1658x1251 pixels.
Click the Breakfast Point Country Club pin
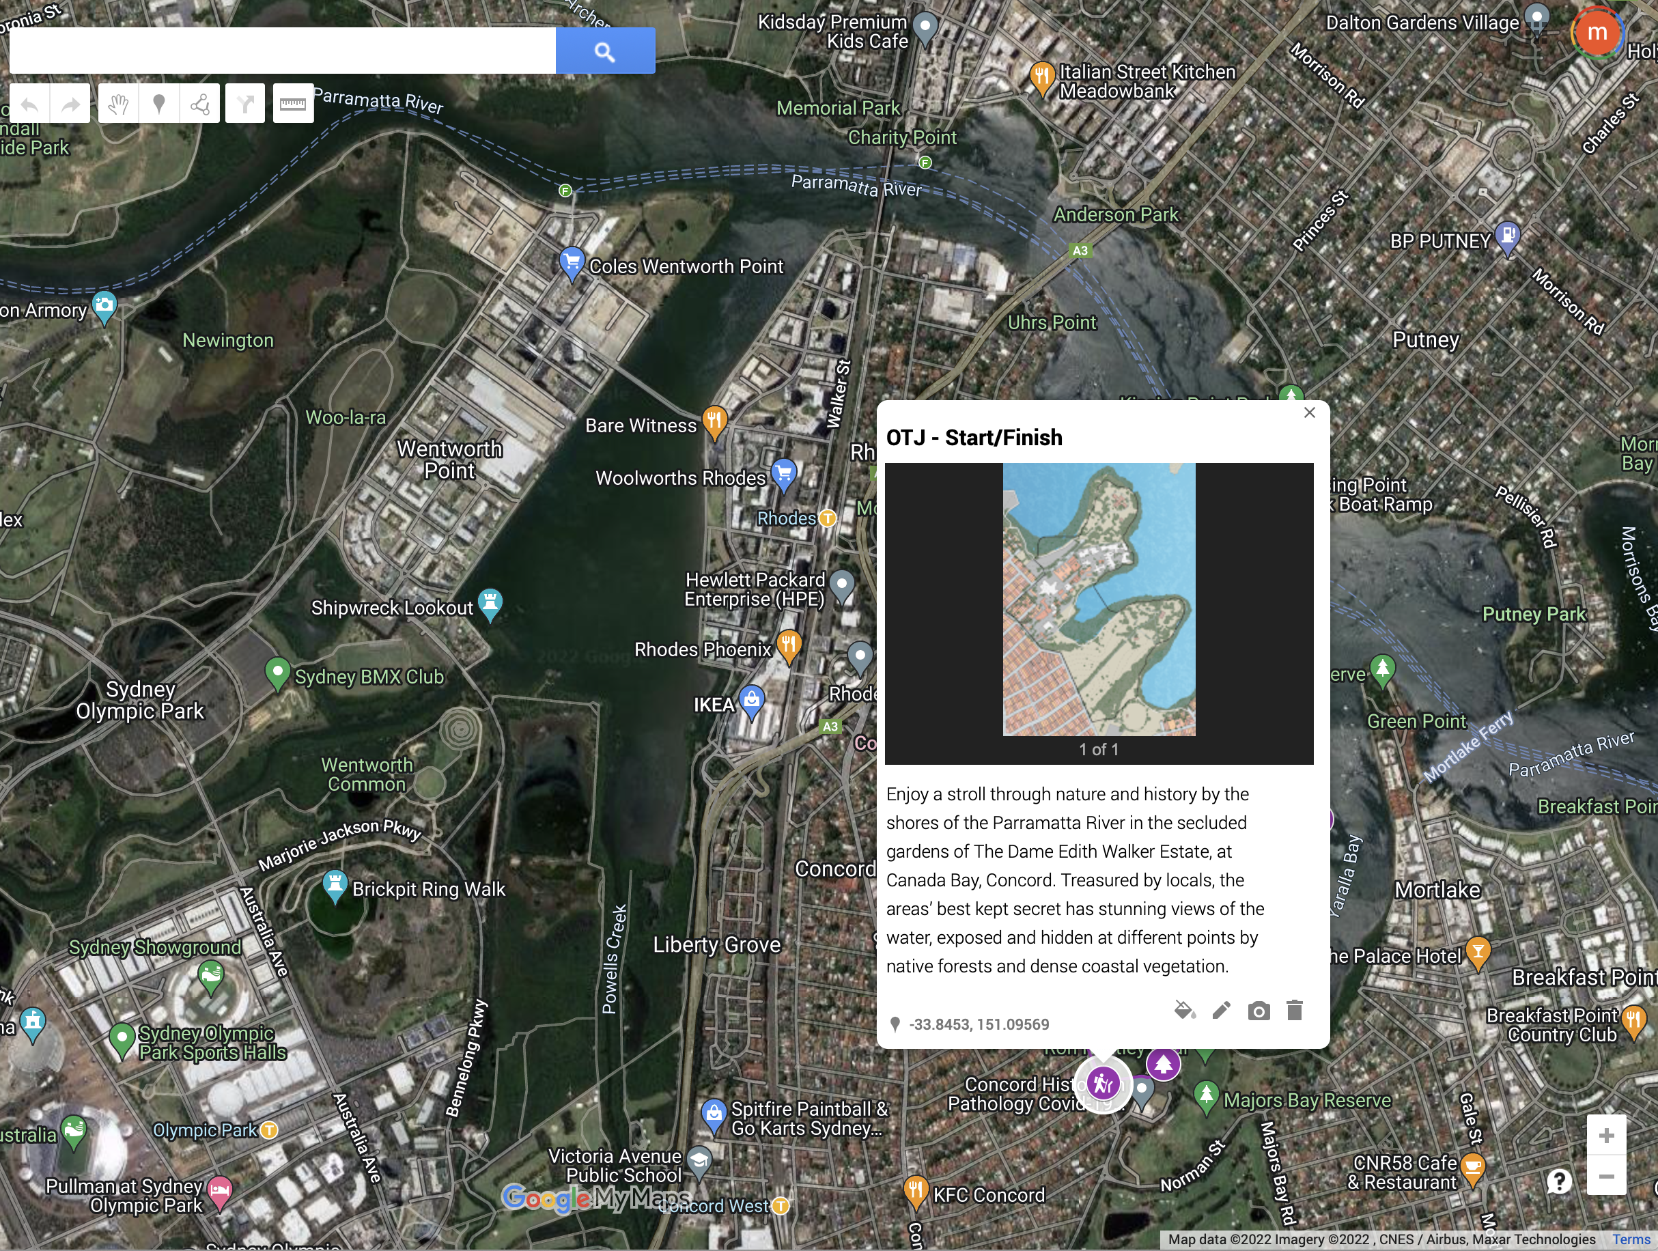1634,1021
